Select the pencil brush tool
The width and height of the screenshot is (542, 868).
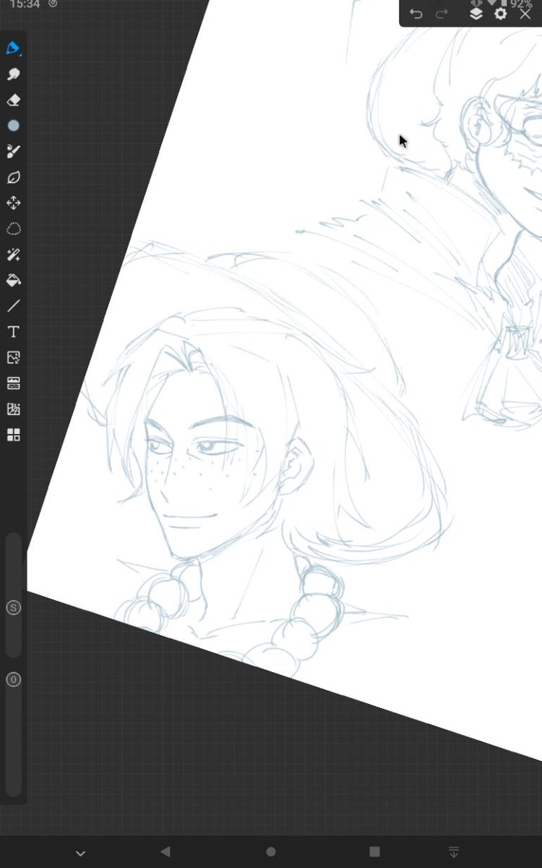(13, 48)
